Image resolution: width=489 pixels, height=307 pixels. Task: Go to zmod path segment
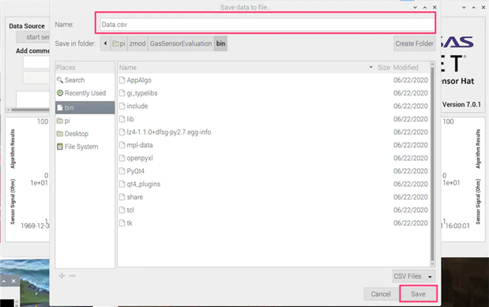click(x=137, y=43)
